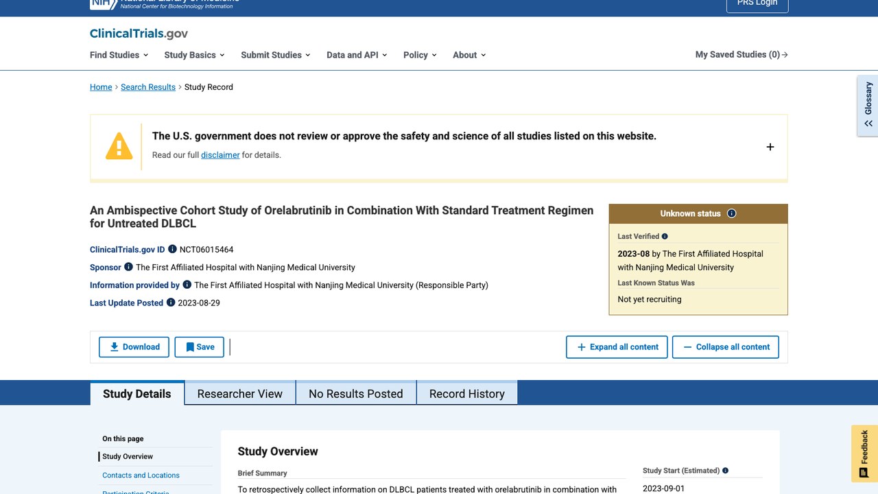Open the Submit Studies dropdown menu
Screen dimensions: 878x494
276,55
